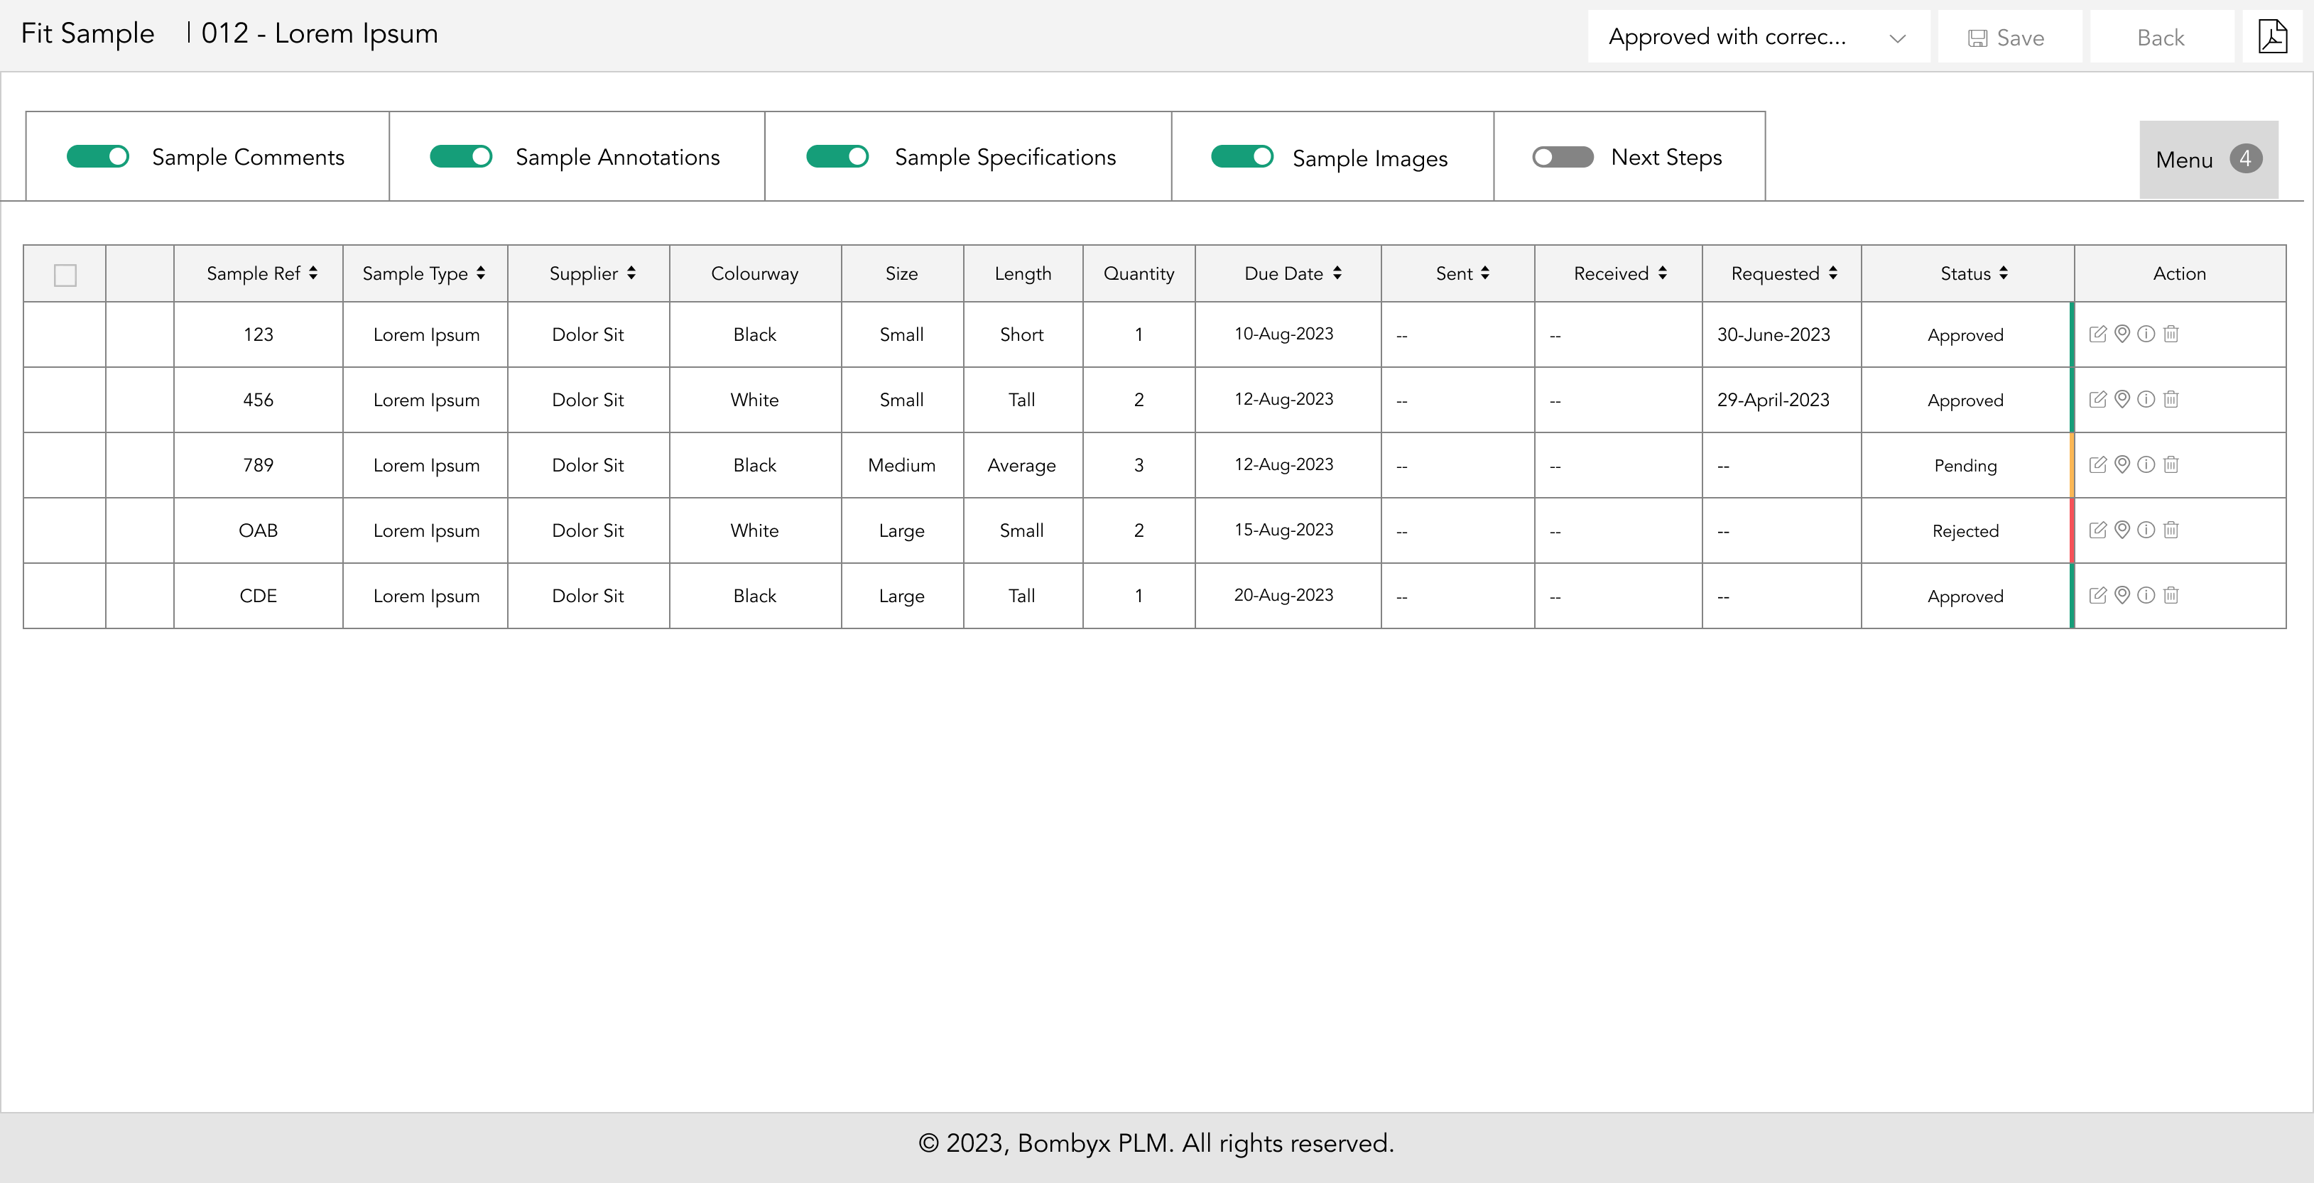Click the location pin icon in row 789
This screenshot has width=2314, height=1183.
[x=2122, y=464]
